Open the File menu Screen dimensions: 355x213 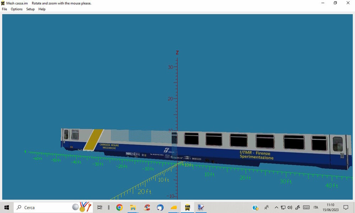4,9
